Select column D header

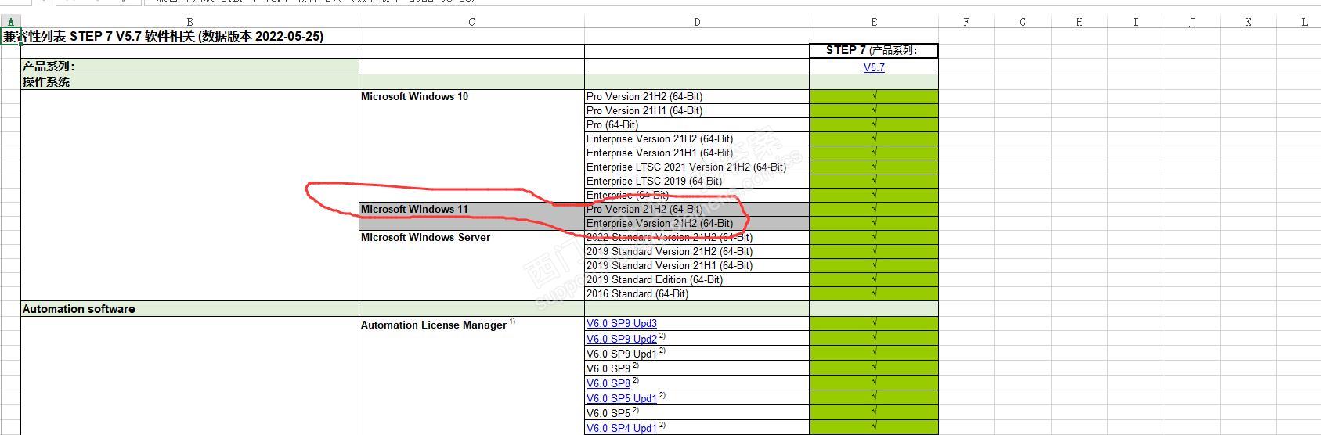click(x=697, y=22)
